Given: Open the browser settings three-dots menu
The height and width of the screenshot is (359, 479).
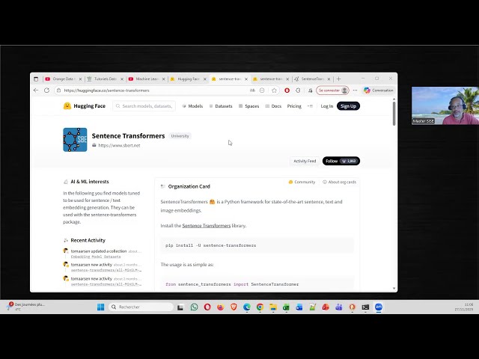Looking at the screenshot, I should coord(355,90).
